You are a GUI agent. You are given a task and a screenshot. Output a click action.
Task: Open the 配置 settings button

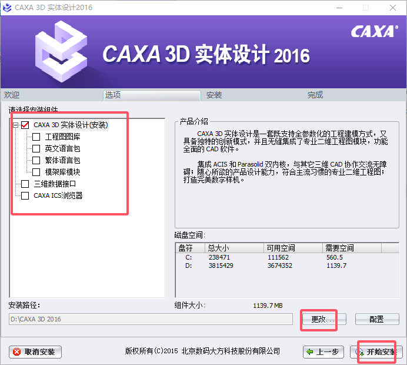pos(376,319)
